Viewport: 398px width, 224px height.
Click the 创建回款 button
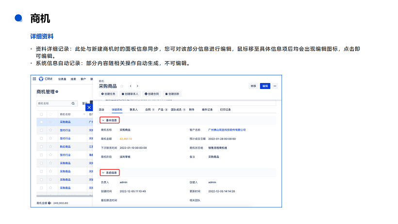pos(172,94)
